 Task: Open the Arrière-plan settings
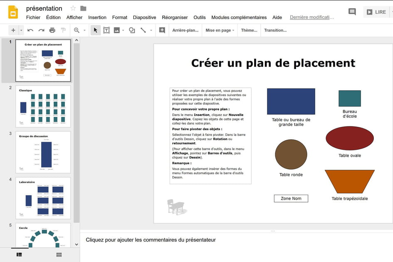185,30
